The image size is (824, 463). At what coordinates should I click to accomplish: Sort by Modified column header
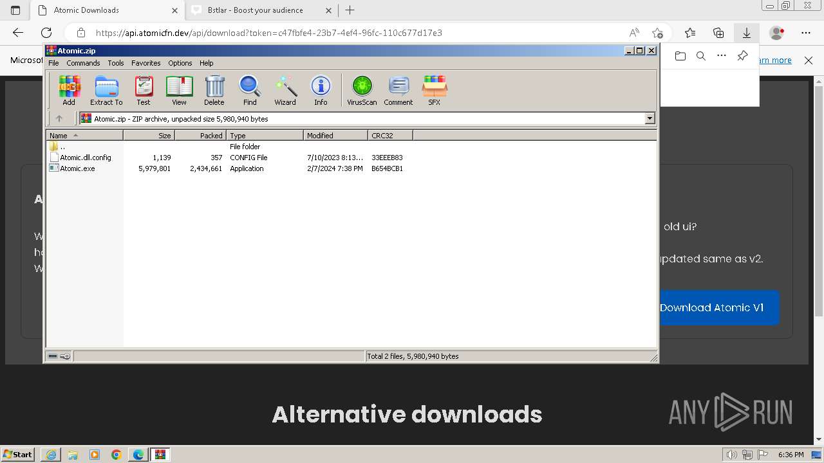click(335, 136)
